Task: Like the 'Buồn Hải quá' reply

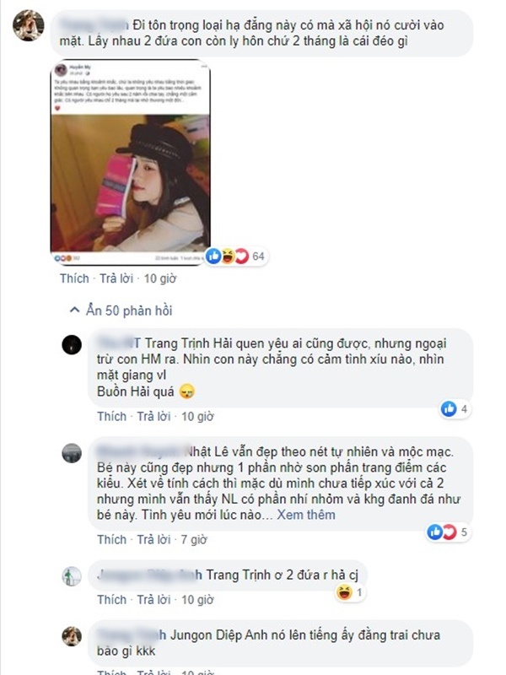Action: click(111, 416)
